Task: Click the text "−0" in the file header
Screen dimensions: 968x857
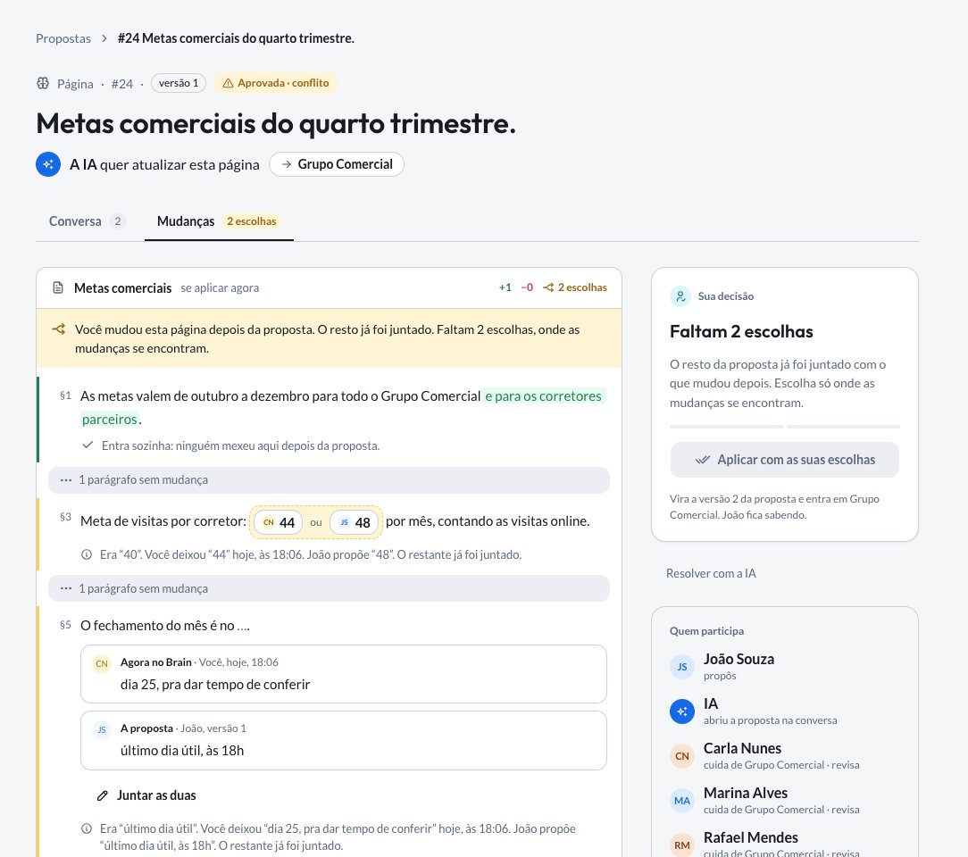Action: coord(527,287)
